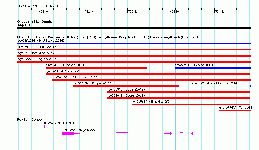Click the LINC00648 rightmost exon tick
The height and width of the screenshot is (150, 259).
point(193,134)
